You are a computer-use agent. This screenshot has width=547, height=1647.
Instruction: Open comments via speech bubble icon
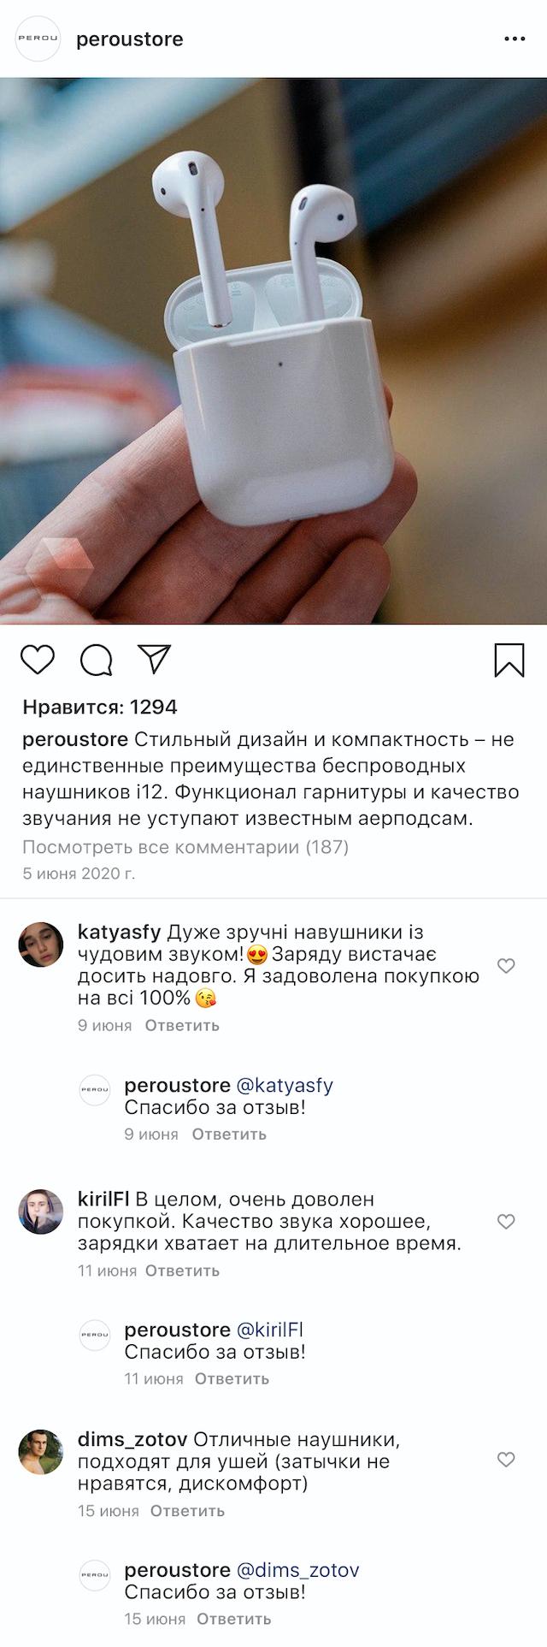97,661
